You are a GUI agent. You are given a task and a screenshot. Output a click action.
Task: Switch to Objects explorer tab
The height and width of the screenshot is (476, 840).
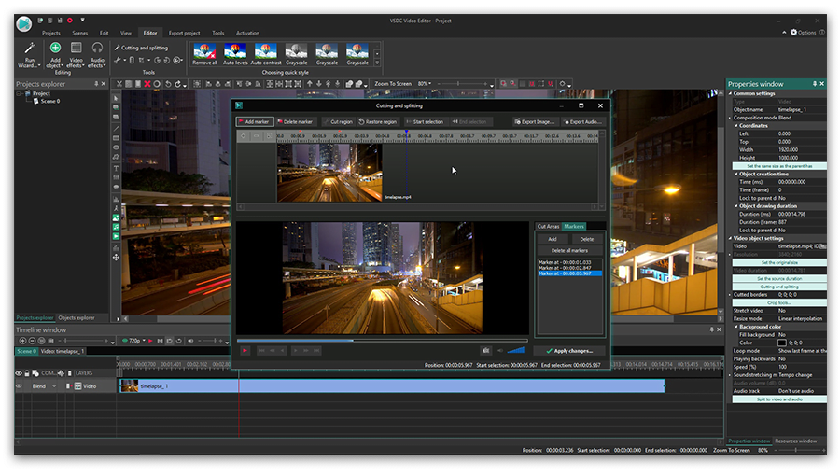(x=77, y=318)
